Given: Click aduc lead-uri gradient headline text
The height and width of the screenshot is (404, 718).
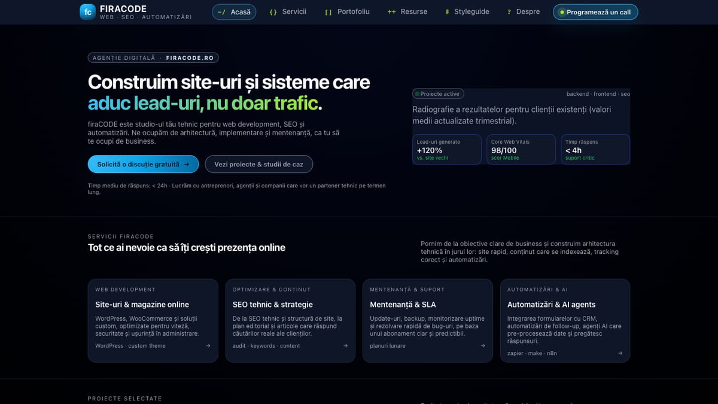Looking at the screenshot, I should click(x=203, y=103).
